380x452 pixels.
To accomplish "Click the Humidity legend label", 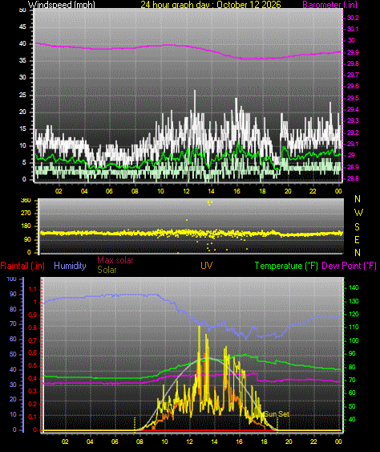I will [x=70, y=266].
